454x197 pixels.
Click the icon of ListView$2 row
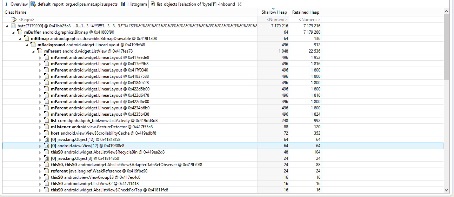47,184
